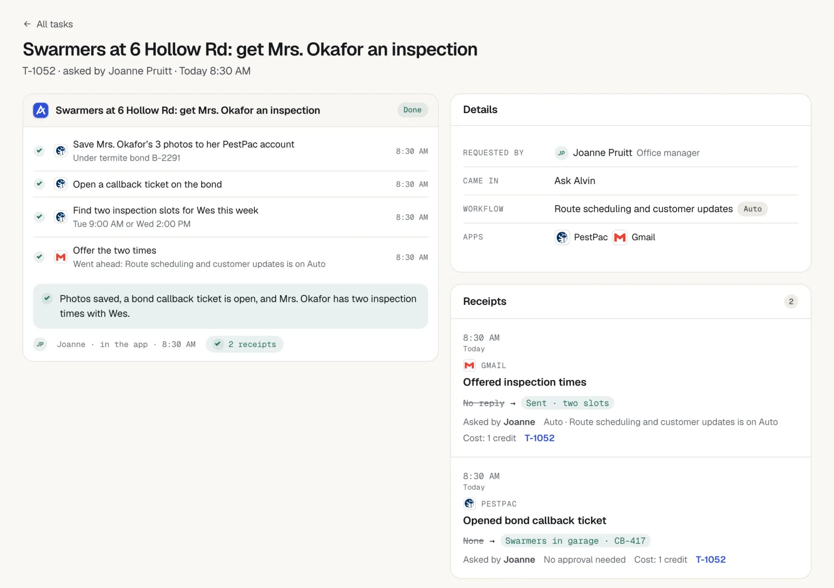
Task: Click Gmail icon in Apps row
Action: coord(620,237)
